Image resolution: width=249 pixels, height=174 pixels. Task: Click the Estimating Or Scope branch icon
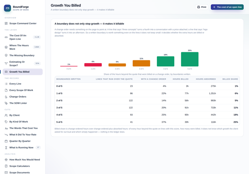click(x=6, y=64)
